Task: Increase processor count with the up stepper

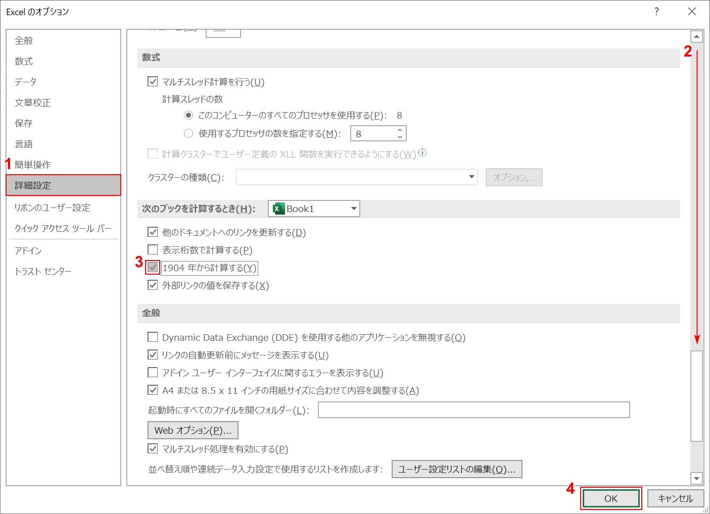Action: click(x=399, y=130)
